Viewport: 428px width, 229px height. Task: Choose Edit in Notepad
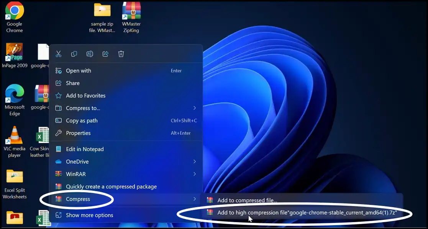126,149
